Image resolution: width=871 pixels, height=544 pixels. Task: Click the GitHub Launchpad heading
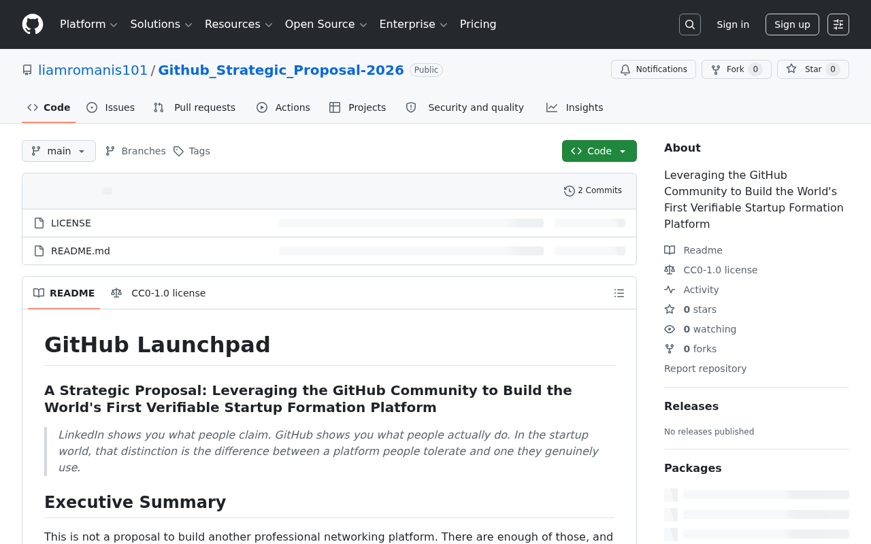157,345
